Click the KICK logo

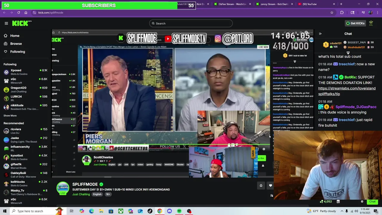(21, 23)
